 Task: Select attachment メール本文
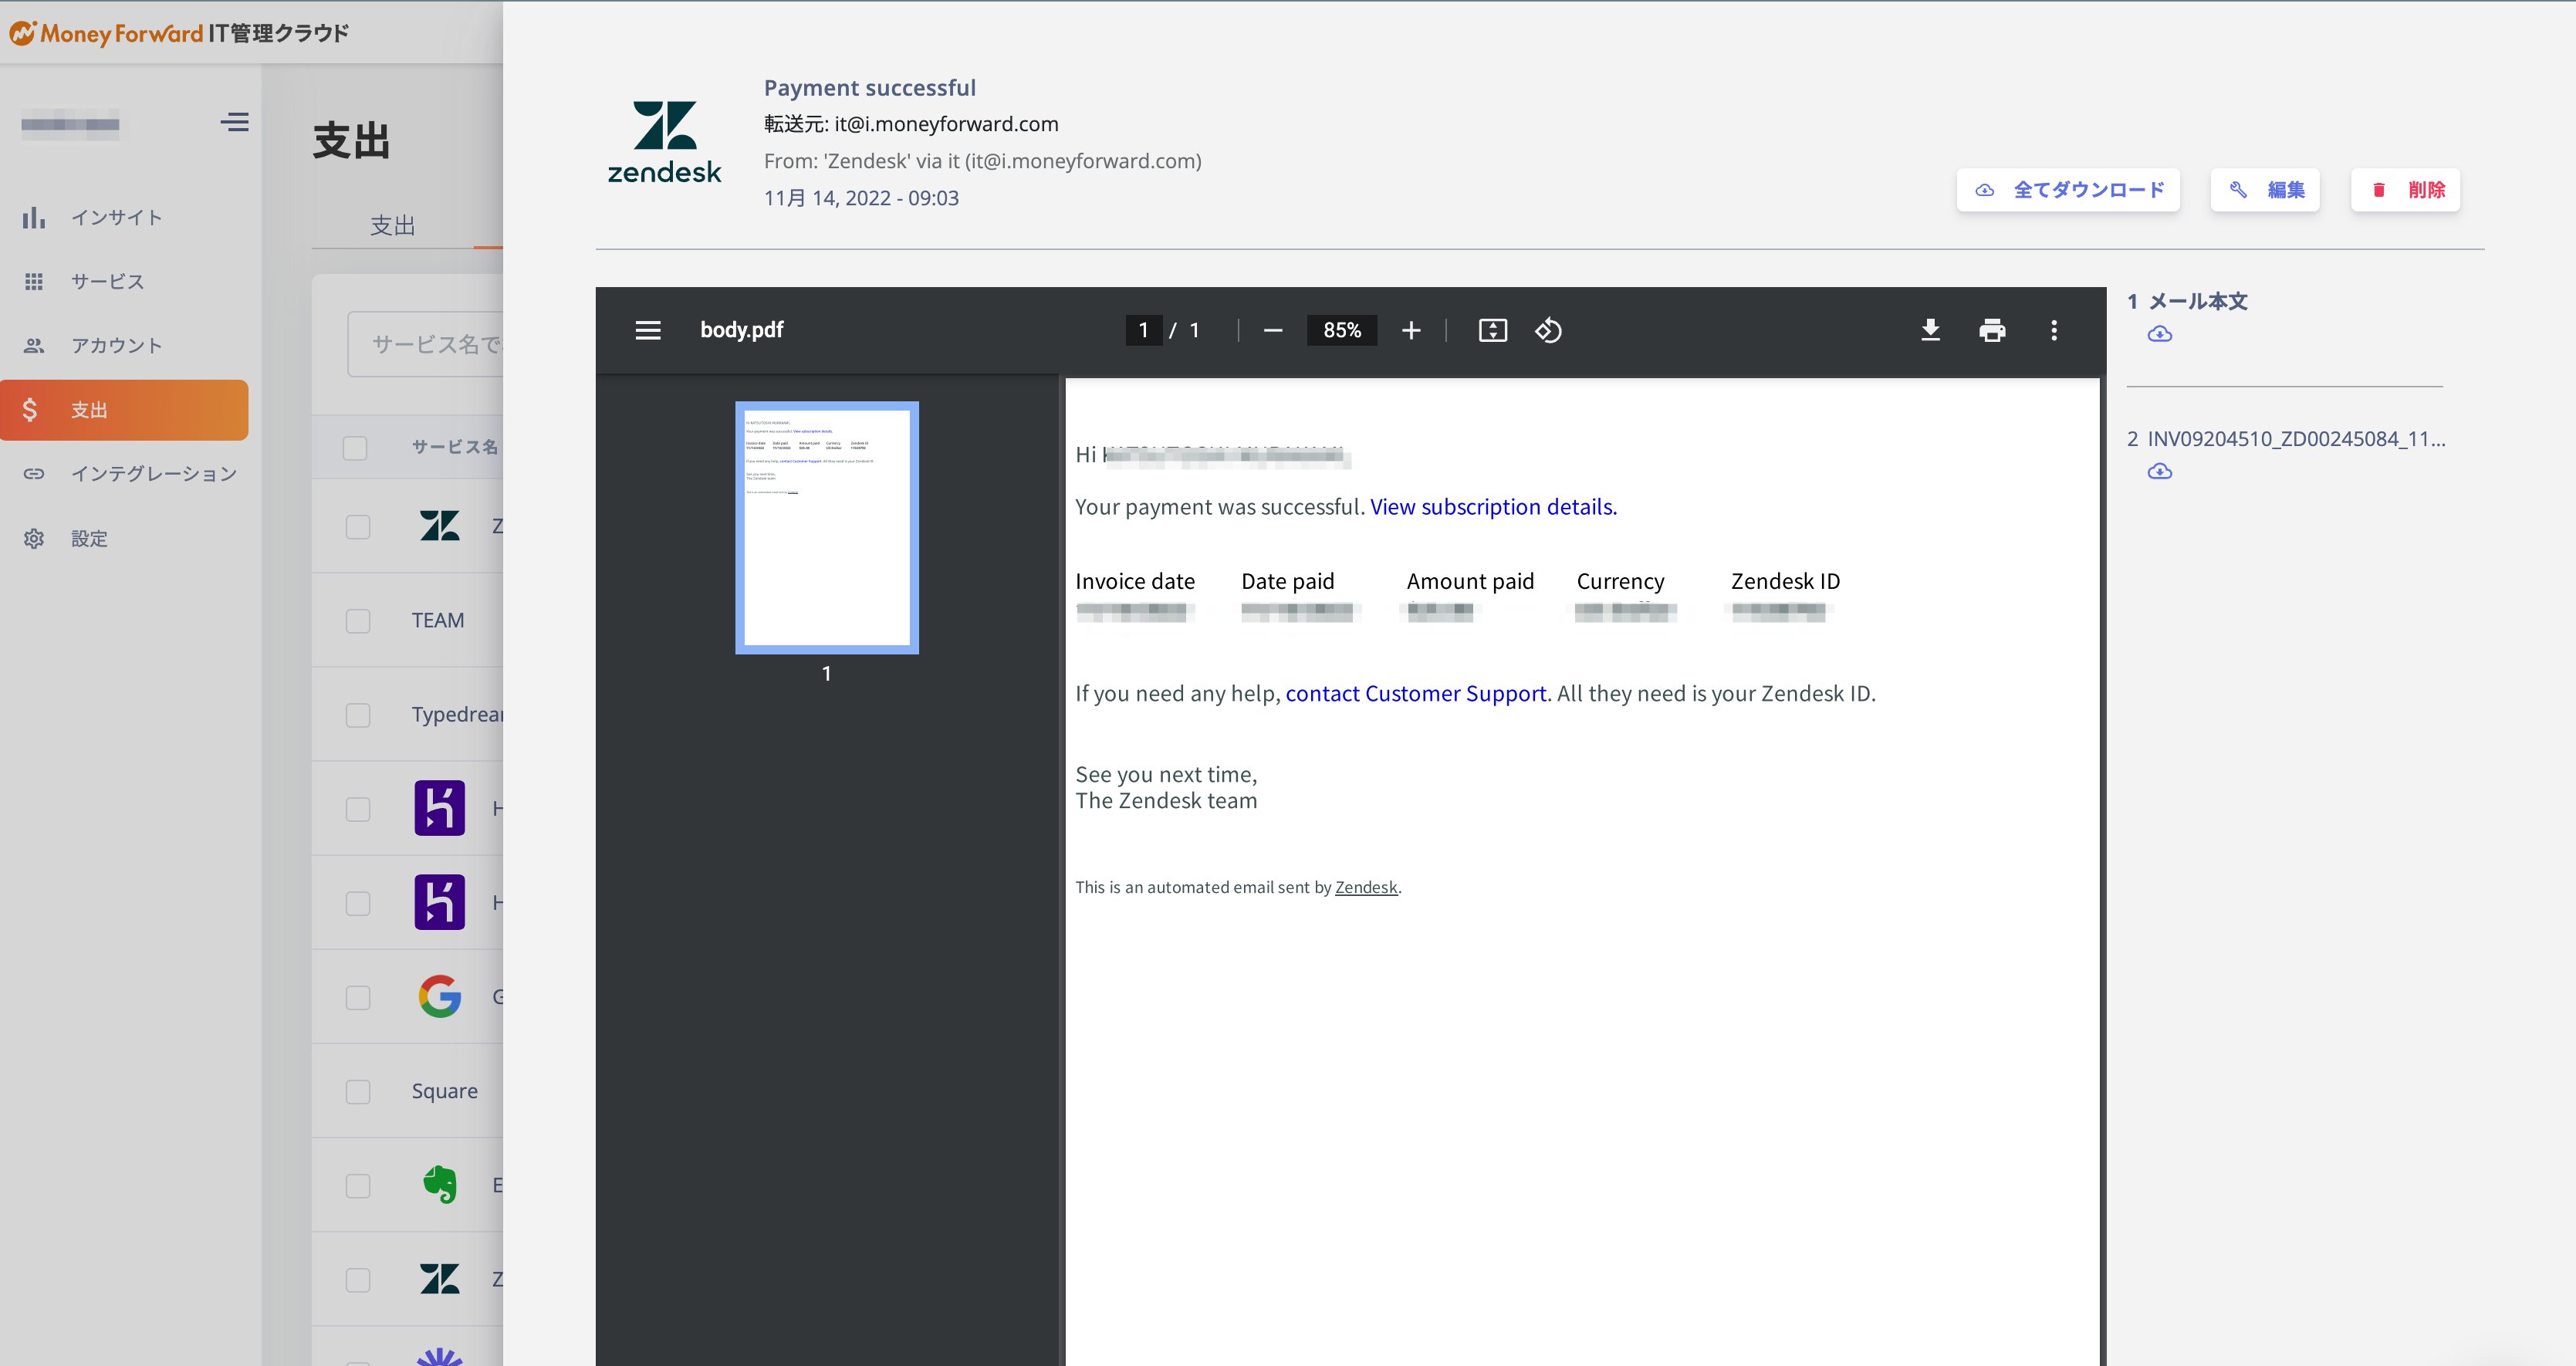pyautogui.click(x=2198, y=301)
